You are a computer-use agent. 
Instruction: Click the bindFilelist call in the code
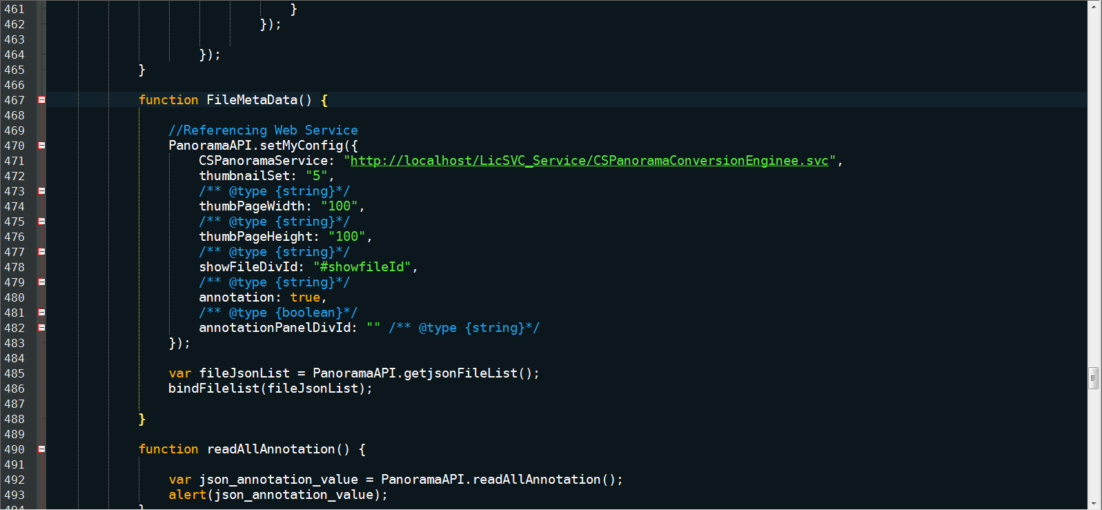tap(214, 389)
